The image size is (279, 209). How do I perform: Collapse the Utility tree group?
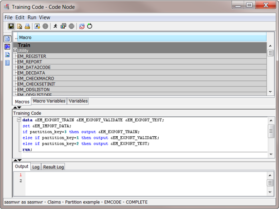pos(15,50)
